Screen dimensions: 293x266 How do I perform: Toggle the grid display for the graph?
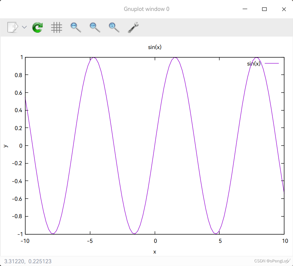56,27
